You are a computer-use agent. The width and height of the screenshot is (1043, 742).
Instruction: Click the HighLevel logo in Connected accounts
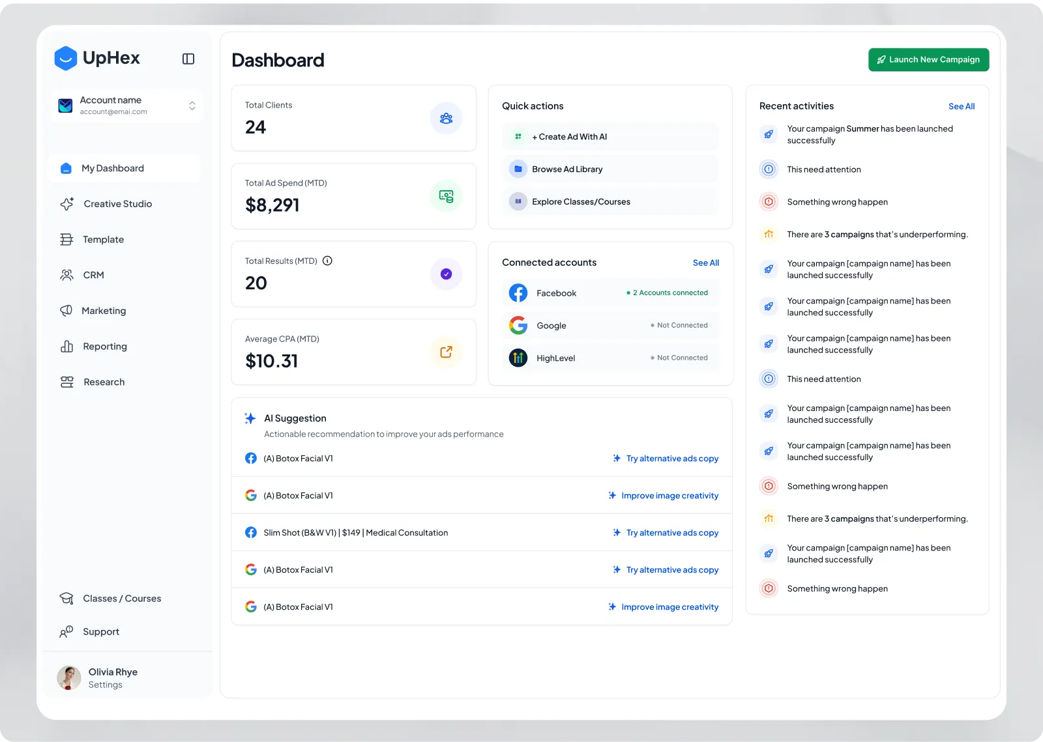(x=518, y=358)
